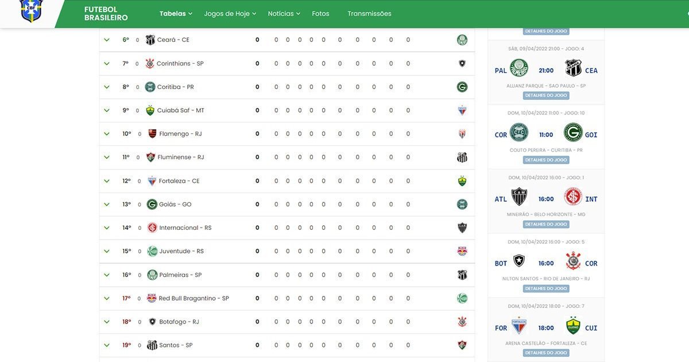
Task: Click the Santos badge in row 19
Action: 151,345
